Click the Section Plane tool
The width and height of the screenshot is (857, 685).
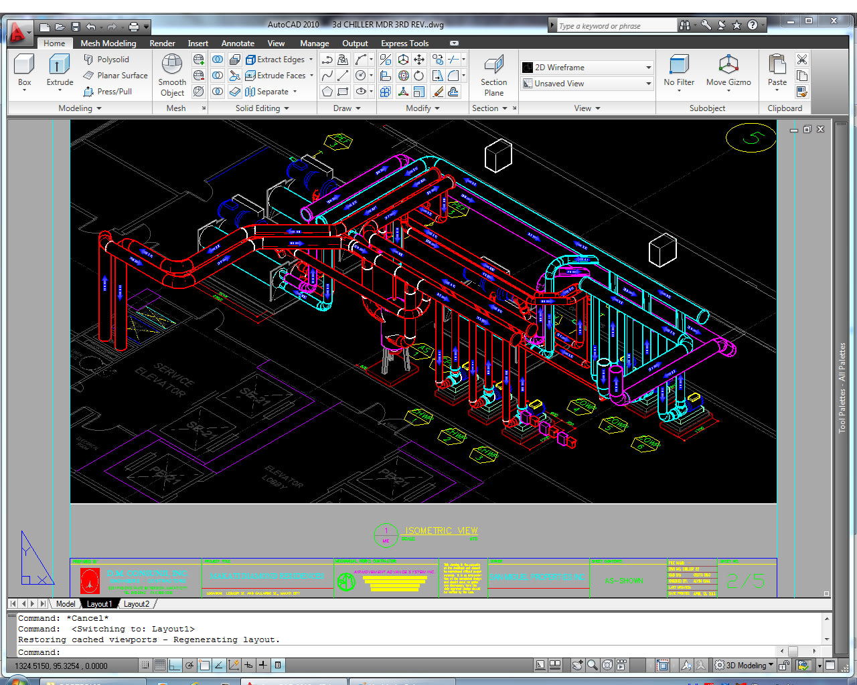click(x=493, y=76)
